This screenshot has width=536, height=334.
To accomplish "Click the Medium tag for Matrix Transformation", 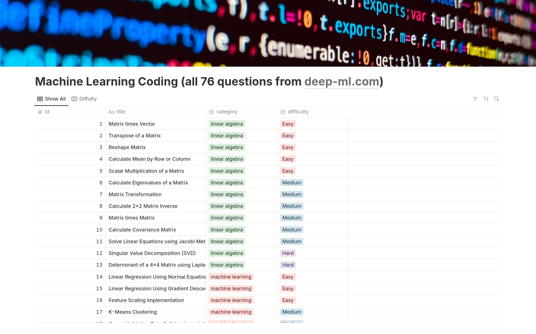I will point(291,194).
